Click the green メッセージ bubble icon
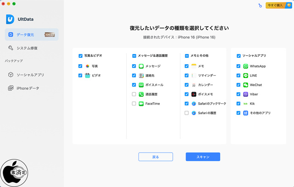 pos(141,66)
